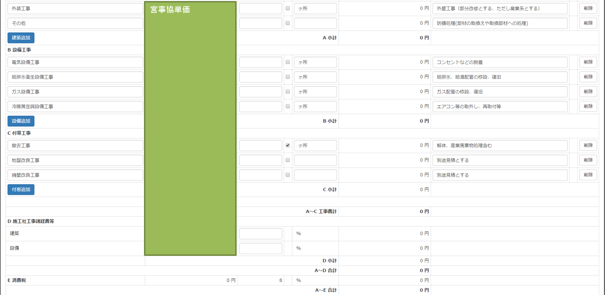The width and height of the screenshot is (605, 295).
Task: Edit the 擁壁改良工事 name field
Action: [75, 175]
